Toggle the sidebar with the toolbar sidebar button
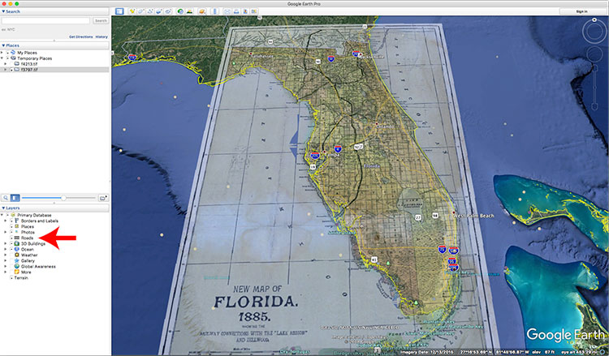Image resolution: width=609 pixels, height=356 pixels. coord(119,11)
